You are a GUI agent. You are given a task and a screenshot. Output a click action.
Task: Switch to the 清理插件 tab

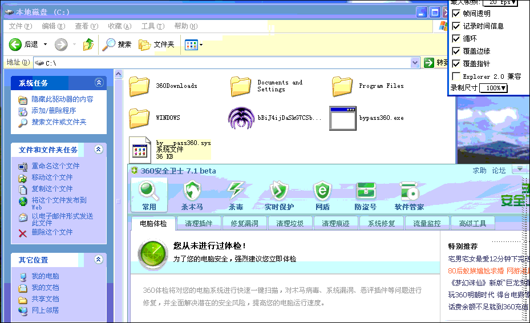[199, 223]
